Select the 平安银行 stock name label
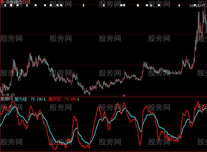 [x=14, y=2]
